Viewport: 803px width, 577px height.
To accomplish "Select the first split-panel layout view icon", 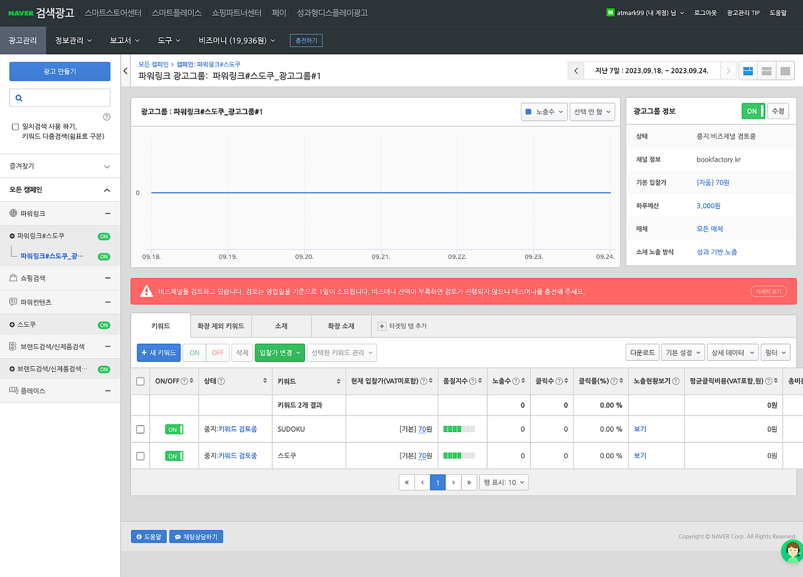I will point(748,71).
